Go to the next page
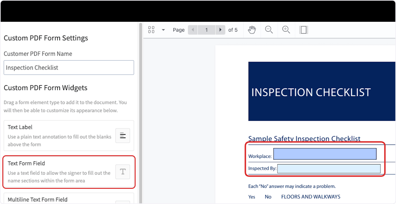 [x=220, y=30]
